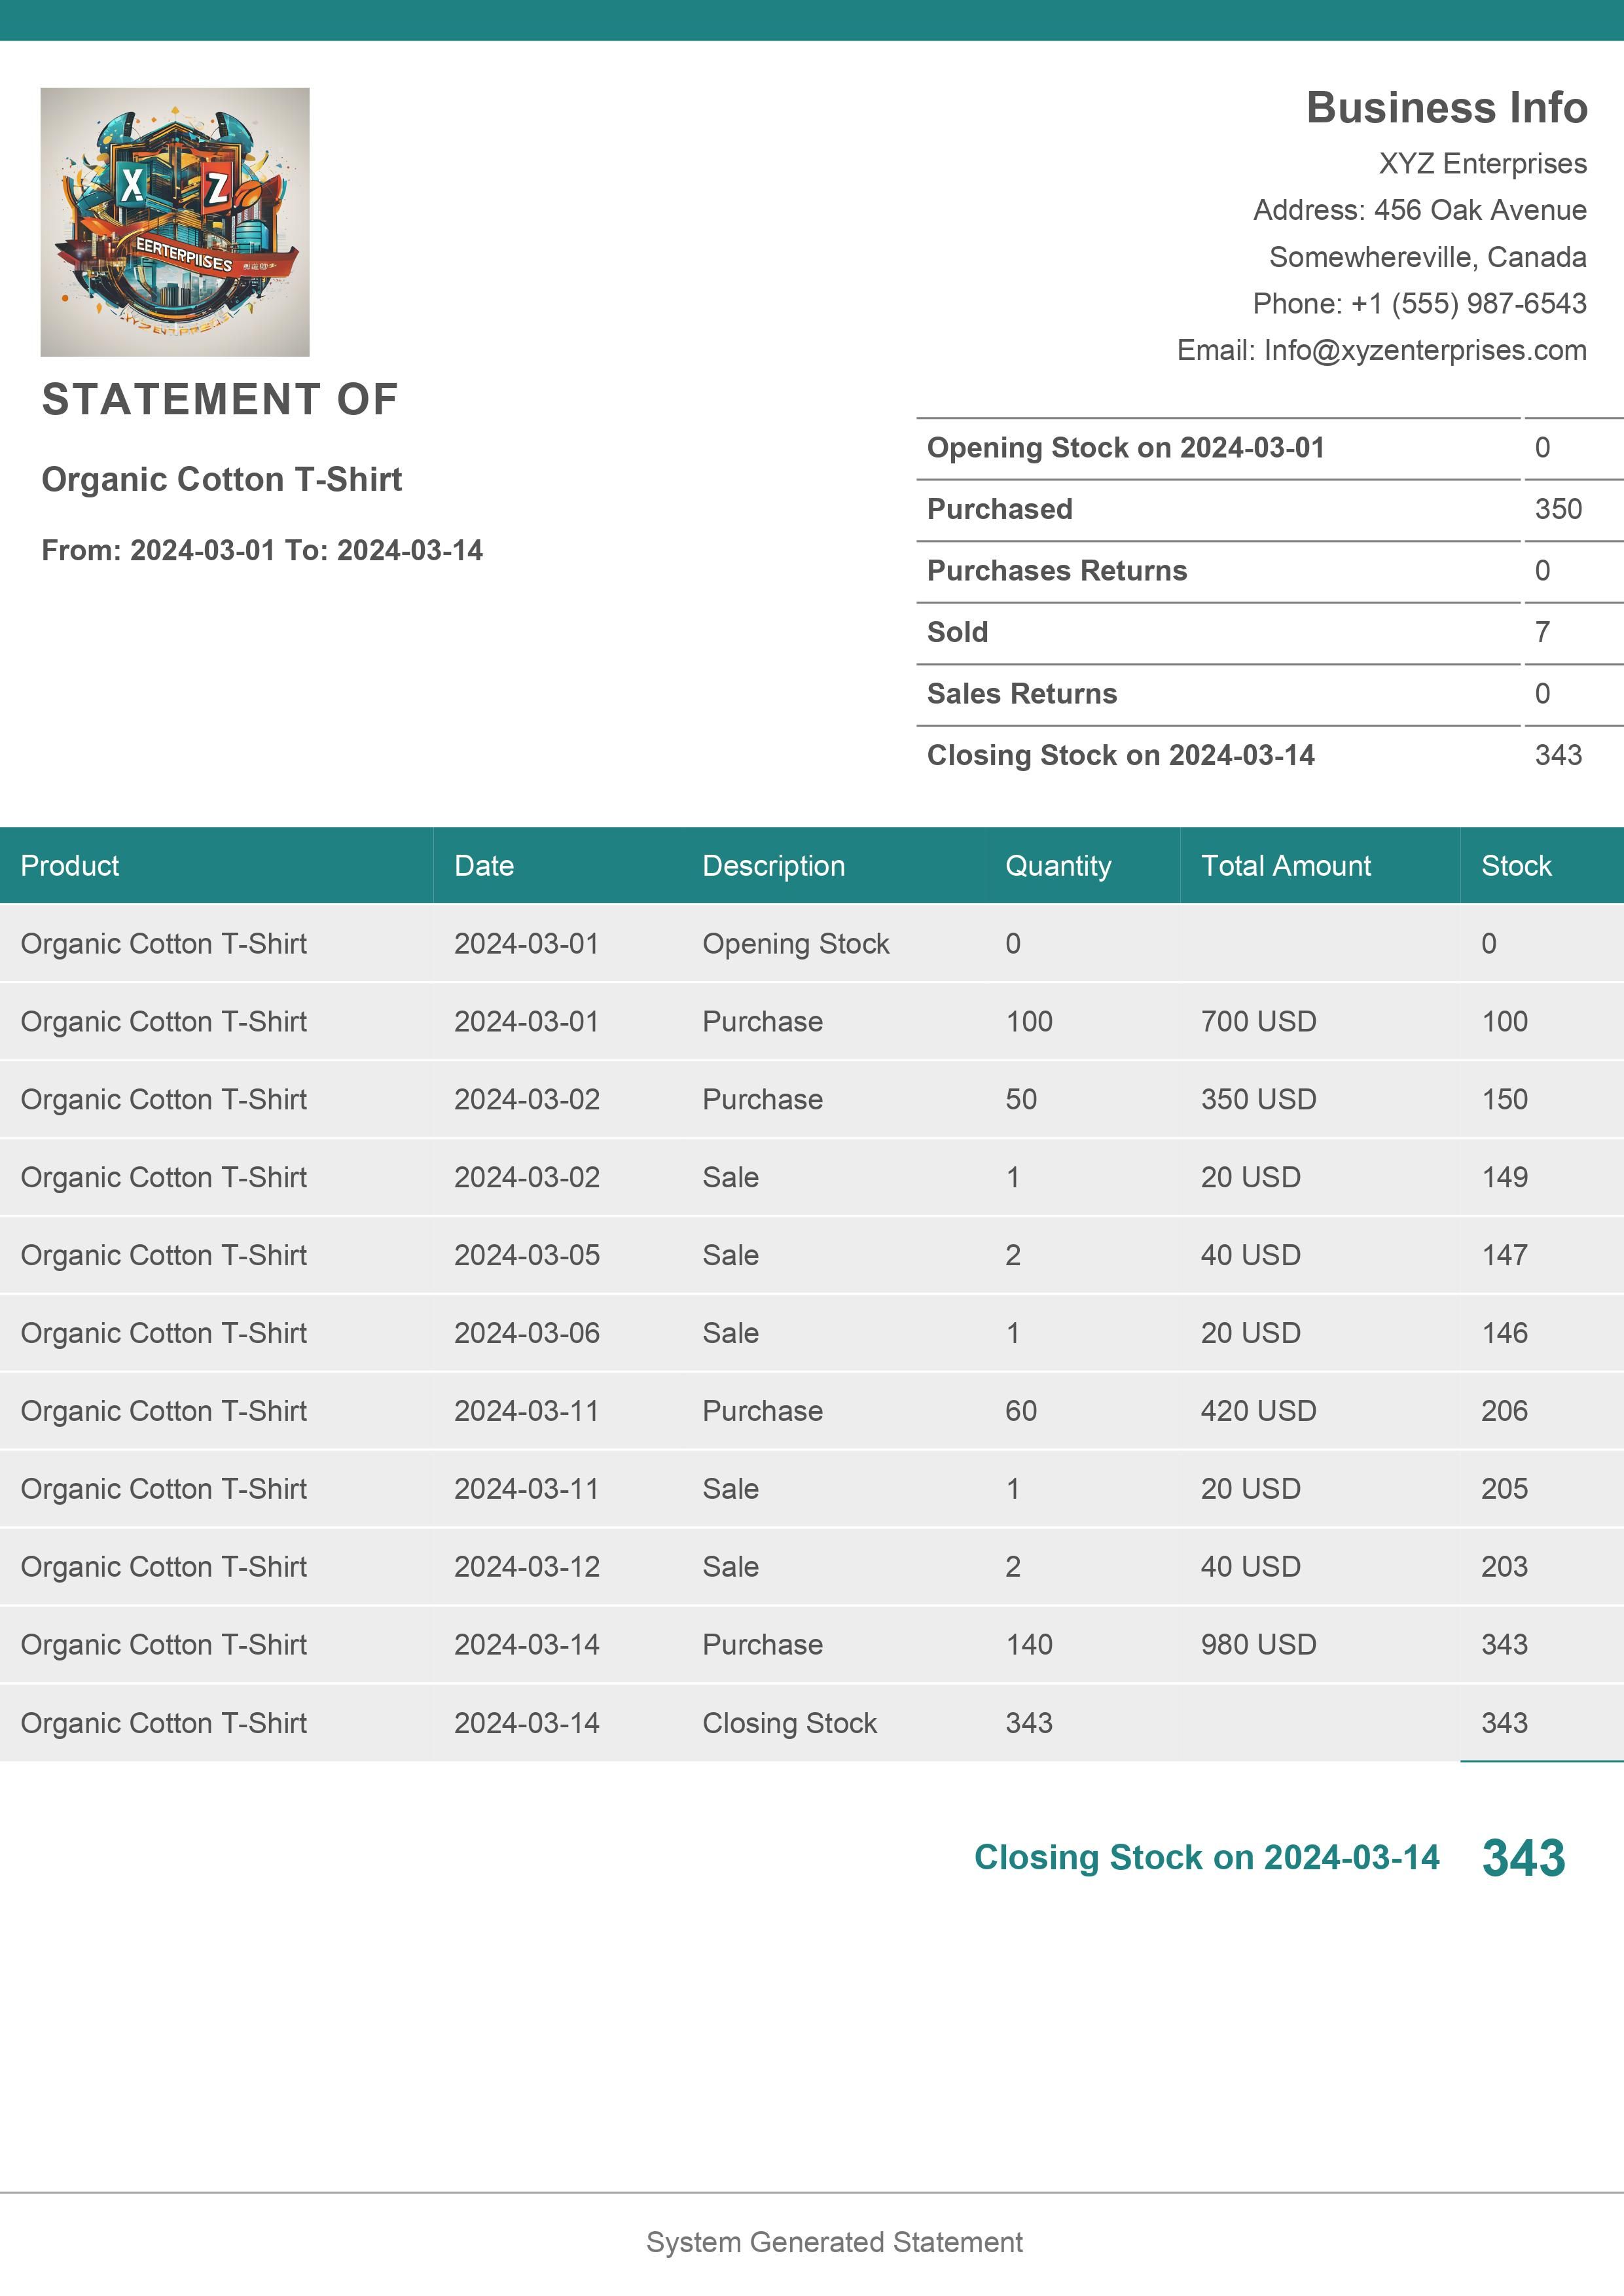Click the 2024-03-05 date cell
Image resolution: width=1624 pixels, height=2296 pixels.
click(x=526, y=1255)
